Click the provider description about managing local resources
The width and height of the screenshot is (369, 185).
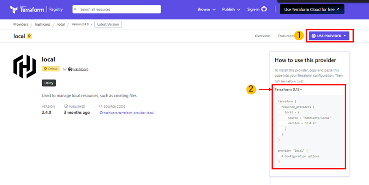point(89,96)
